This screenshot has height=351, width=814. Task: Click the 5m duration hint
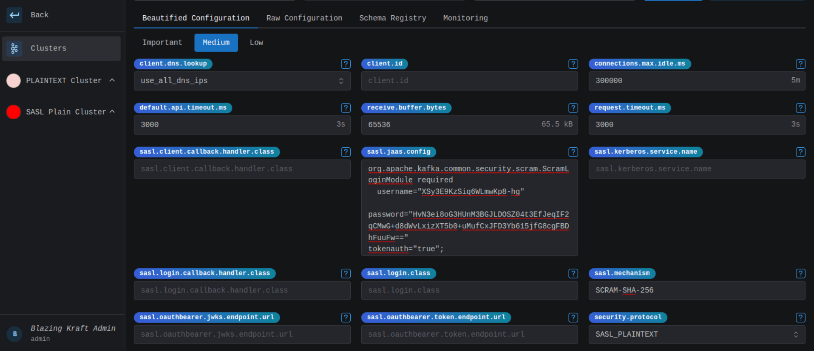pos(796,80)
